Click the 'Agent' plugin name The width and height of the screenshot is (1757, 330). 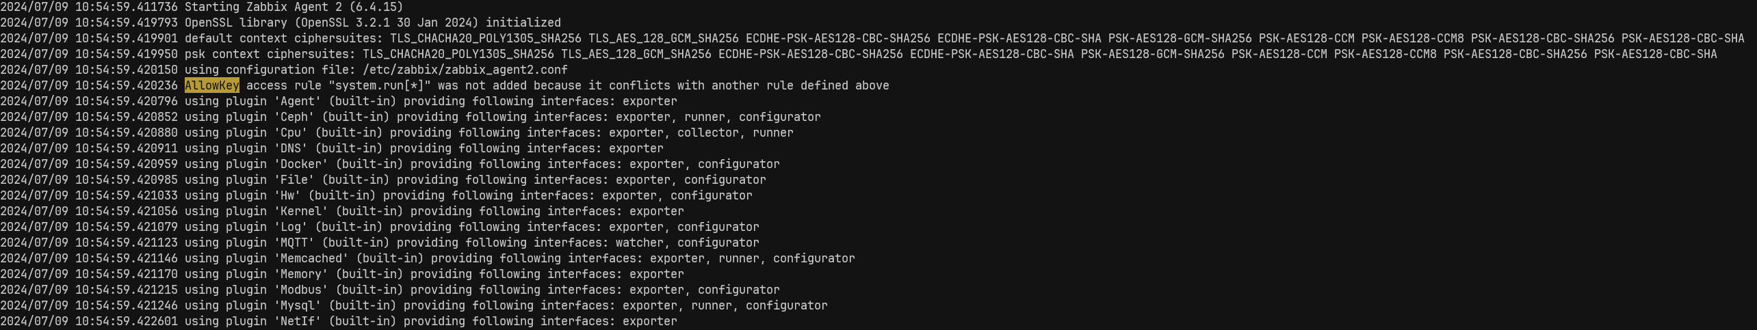[298, 101]
